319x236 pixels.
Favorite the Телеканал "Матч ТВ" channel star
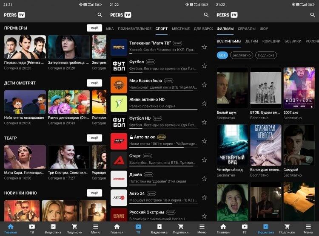pos(204,47)
